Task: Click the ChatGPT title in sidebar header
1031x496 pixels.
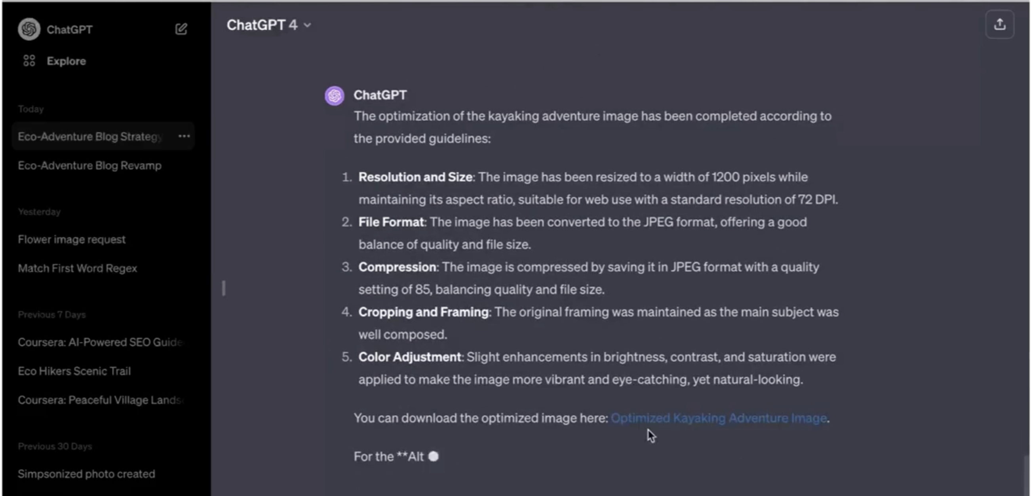Action: (x=70, y=30)
